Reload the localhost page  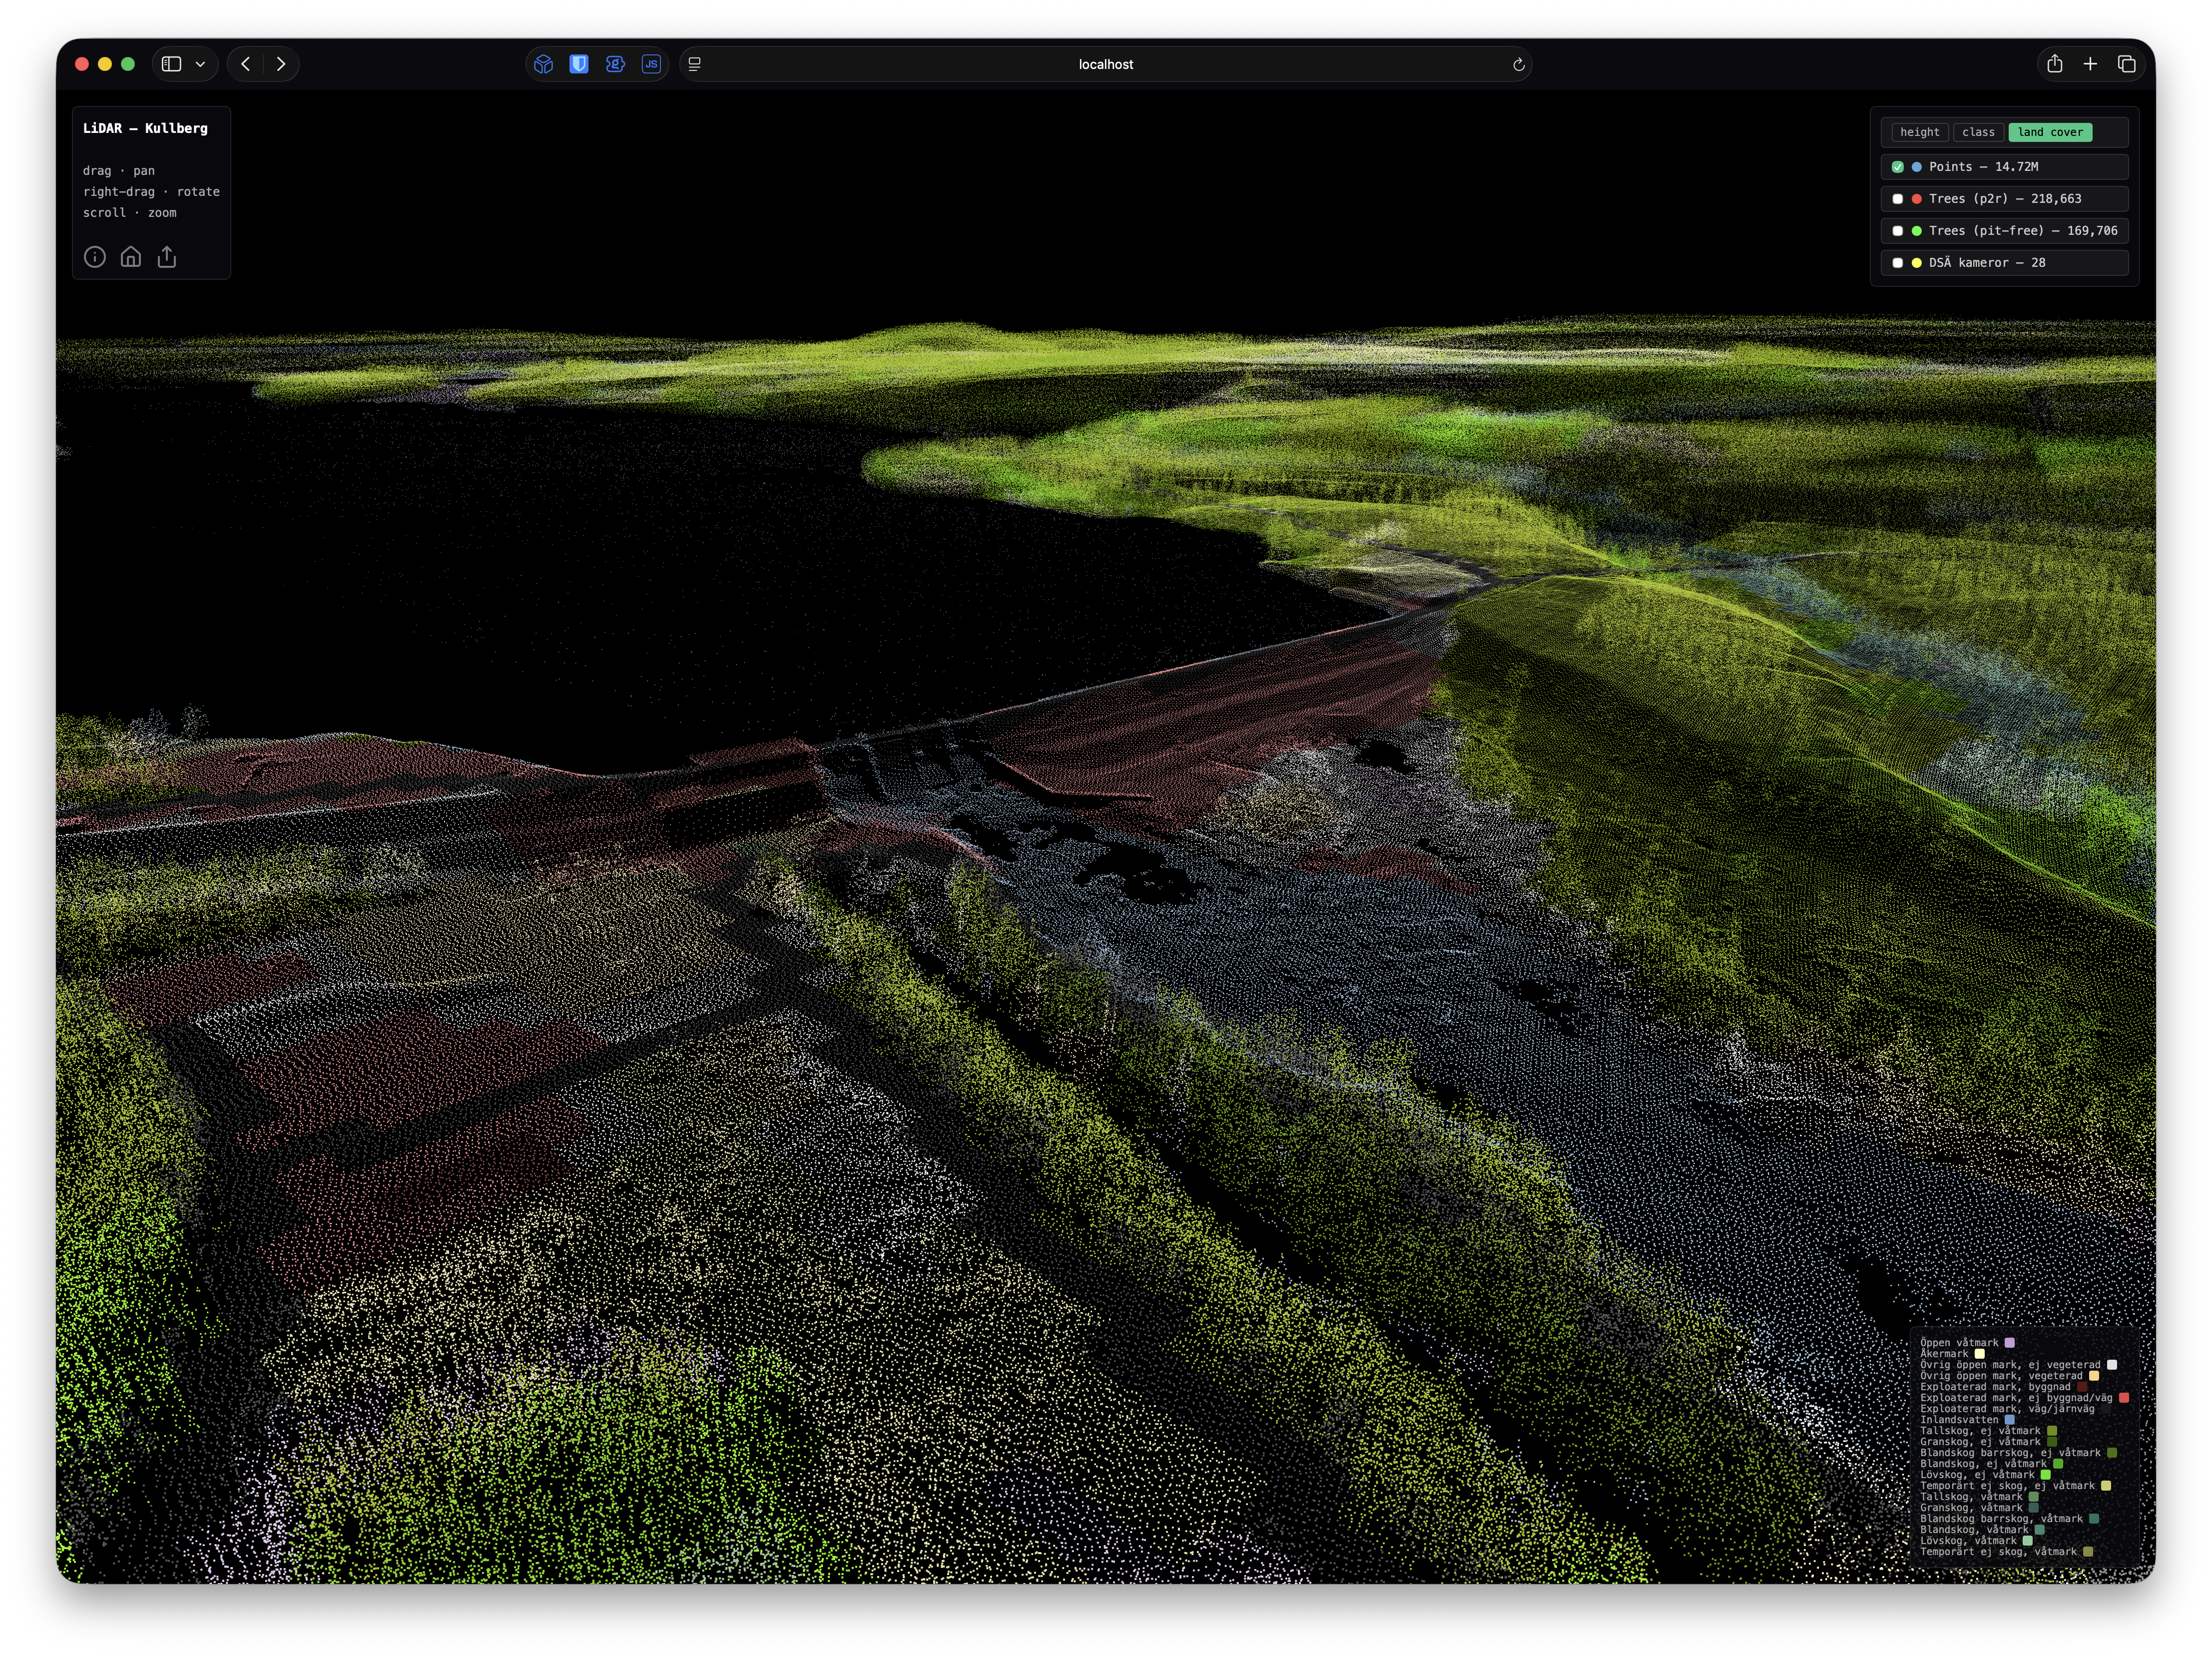[1518, 64]
